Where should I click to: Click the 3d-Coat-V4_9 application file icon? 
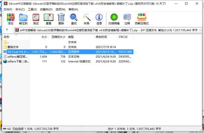click(5, 52)
